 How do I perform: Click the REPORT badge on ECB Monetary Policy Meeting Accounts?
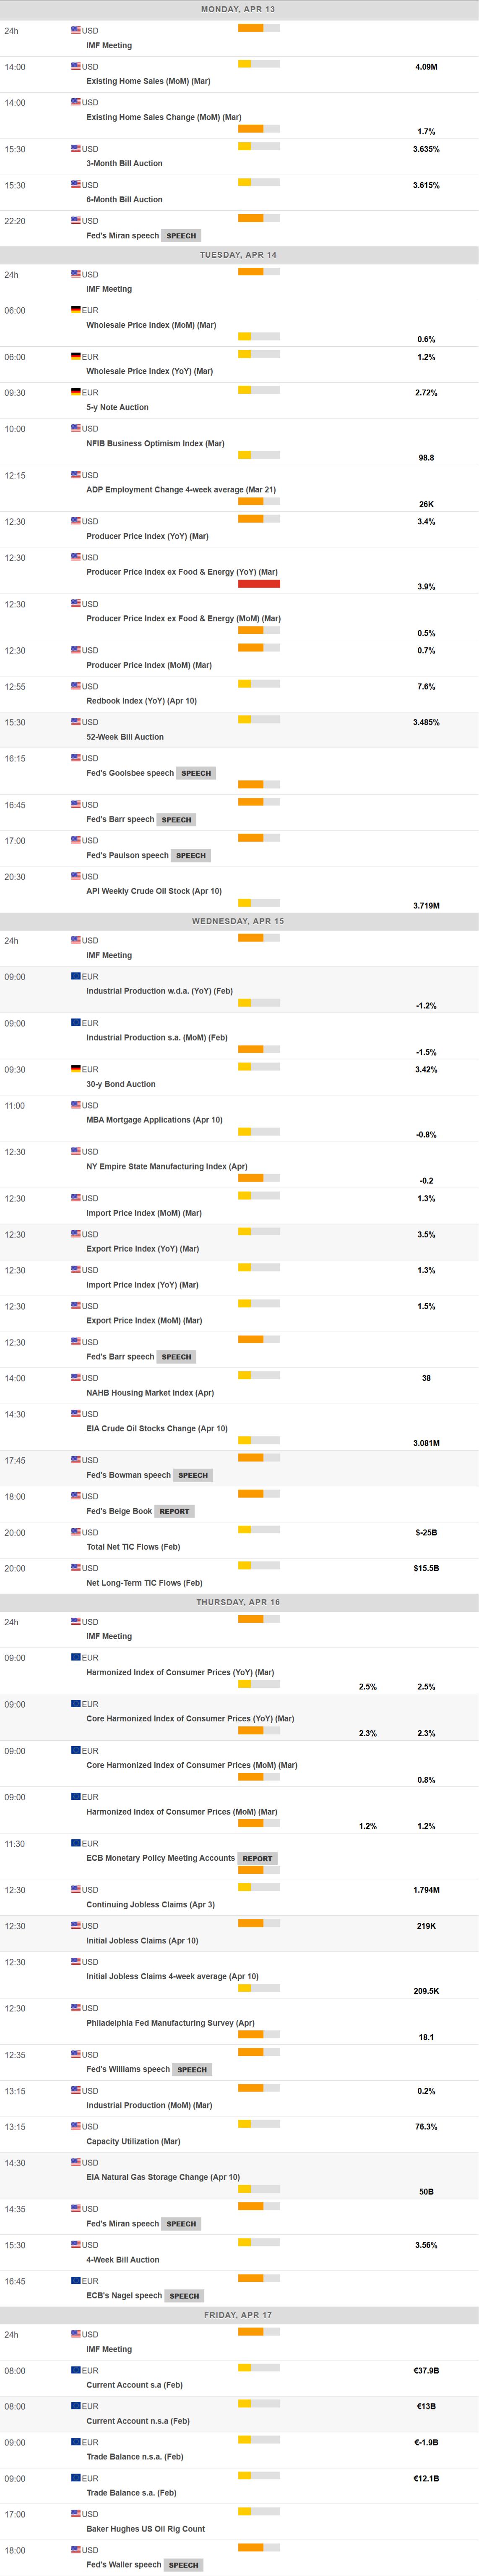pos(257,1858)
